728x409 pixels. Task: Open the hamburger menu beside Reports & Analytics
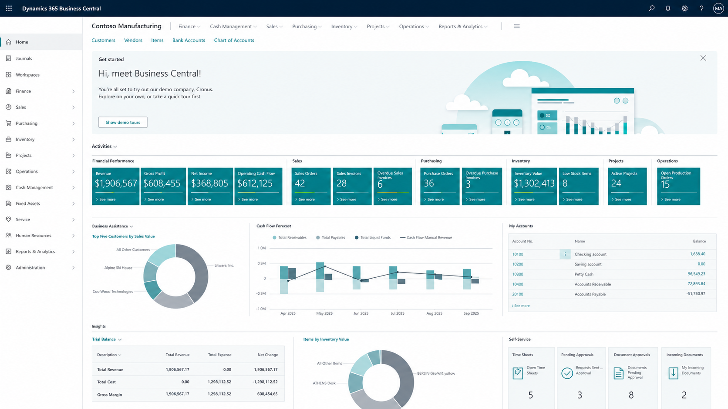[x=517, y=26]
